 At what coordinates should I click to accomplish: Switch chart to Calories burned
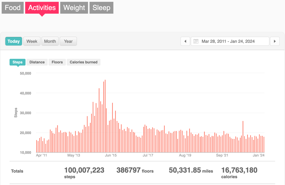[84, 62]
